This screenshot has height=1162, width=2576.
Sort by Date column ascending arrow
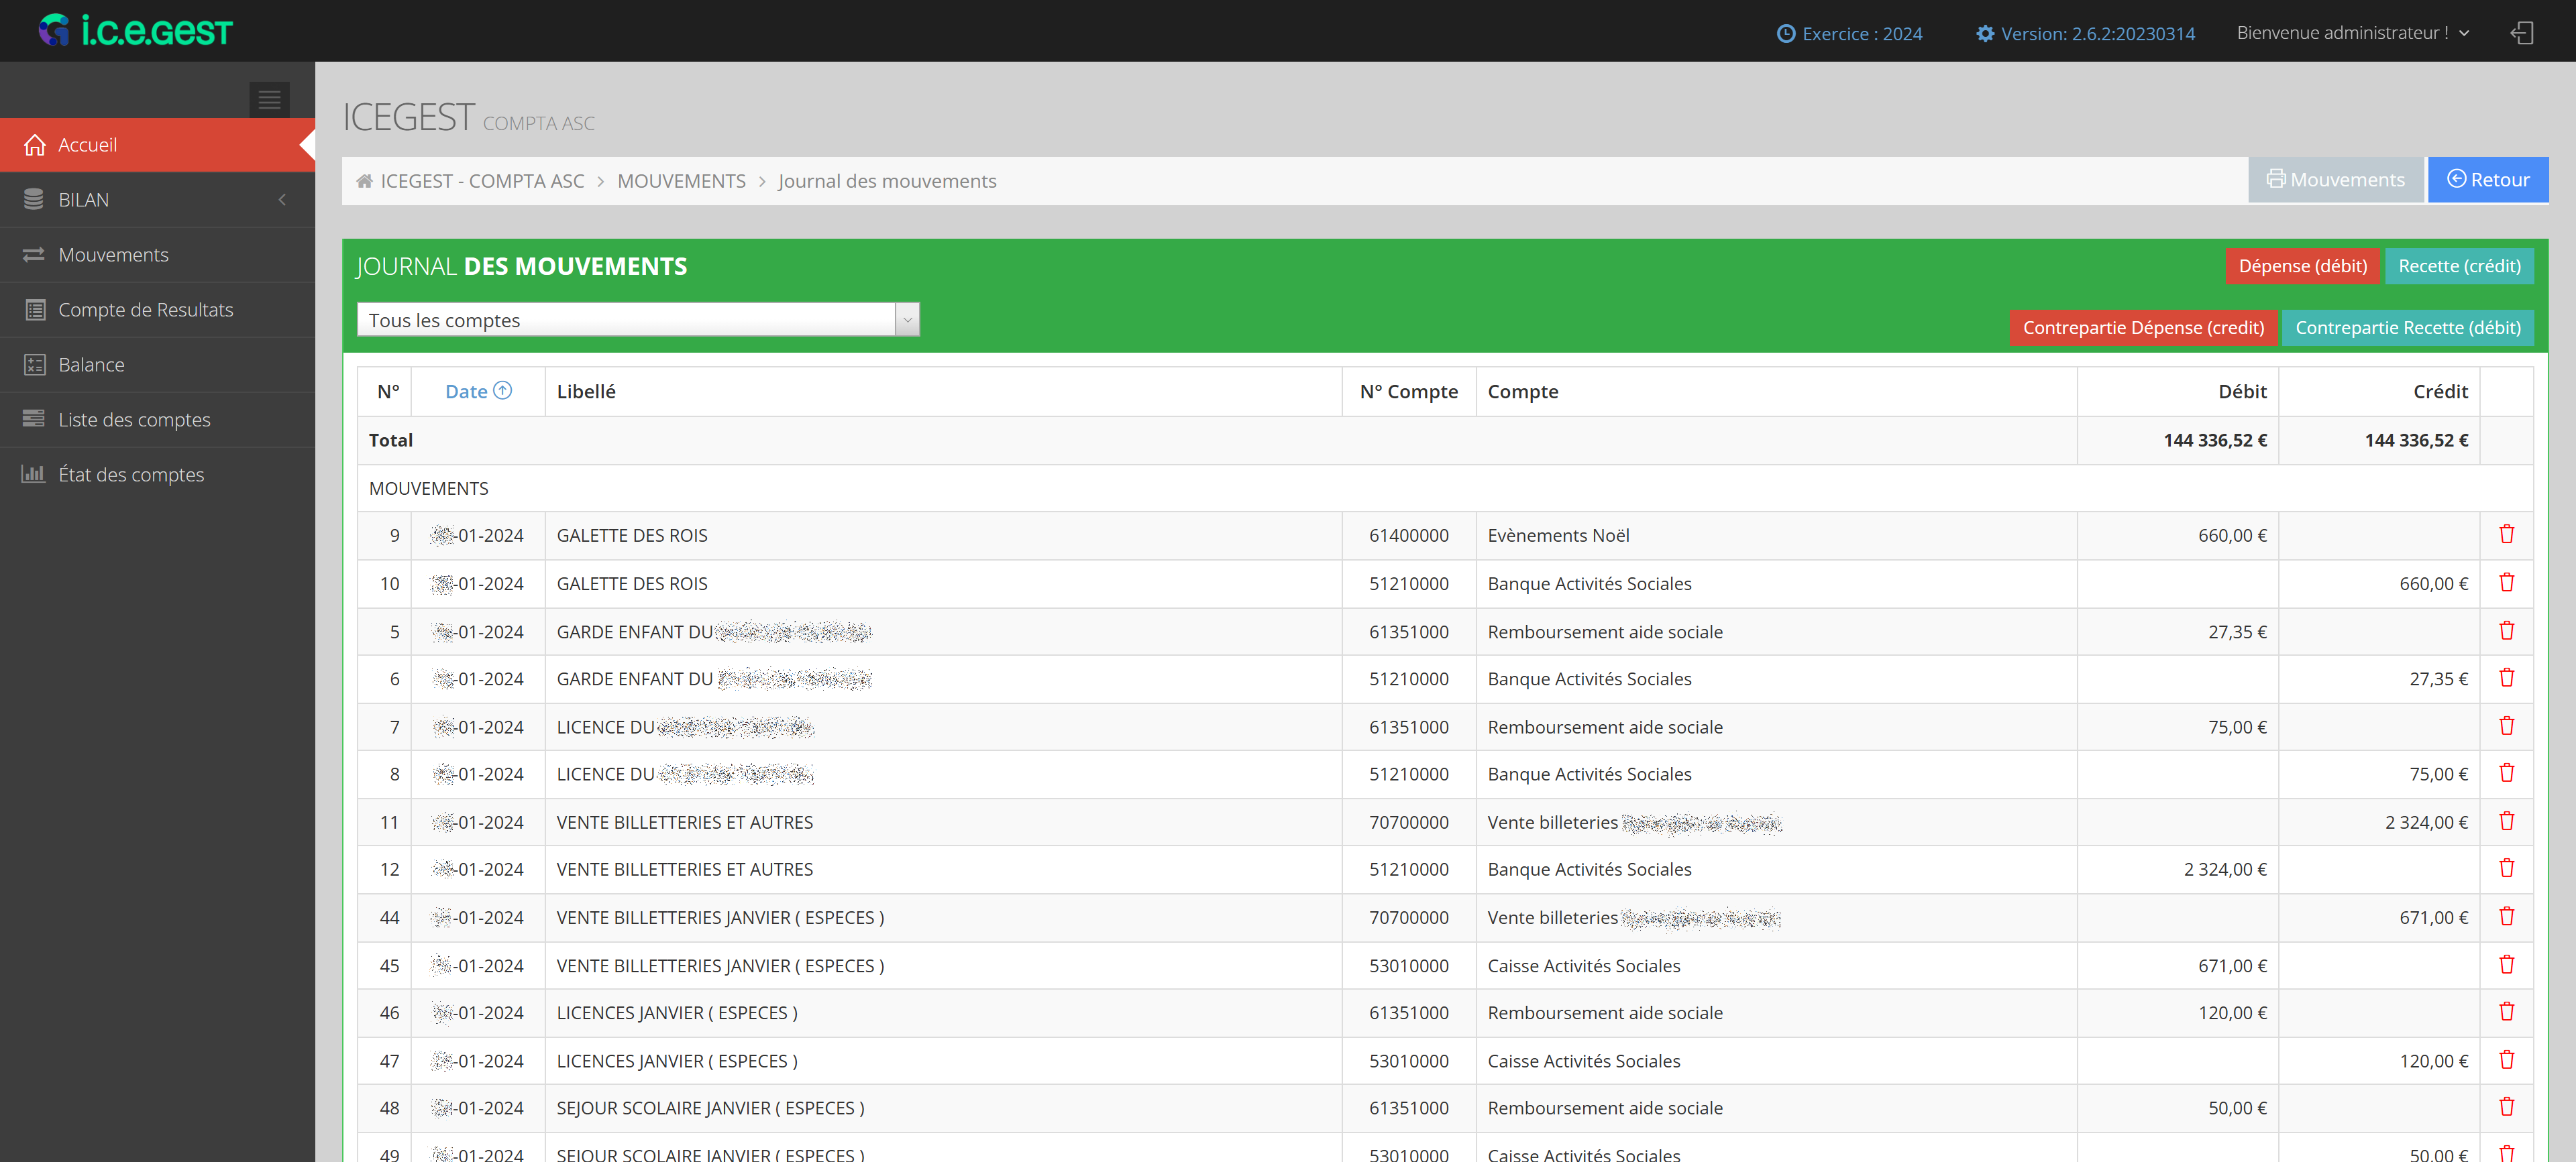(x=503, y=391)
